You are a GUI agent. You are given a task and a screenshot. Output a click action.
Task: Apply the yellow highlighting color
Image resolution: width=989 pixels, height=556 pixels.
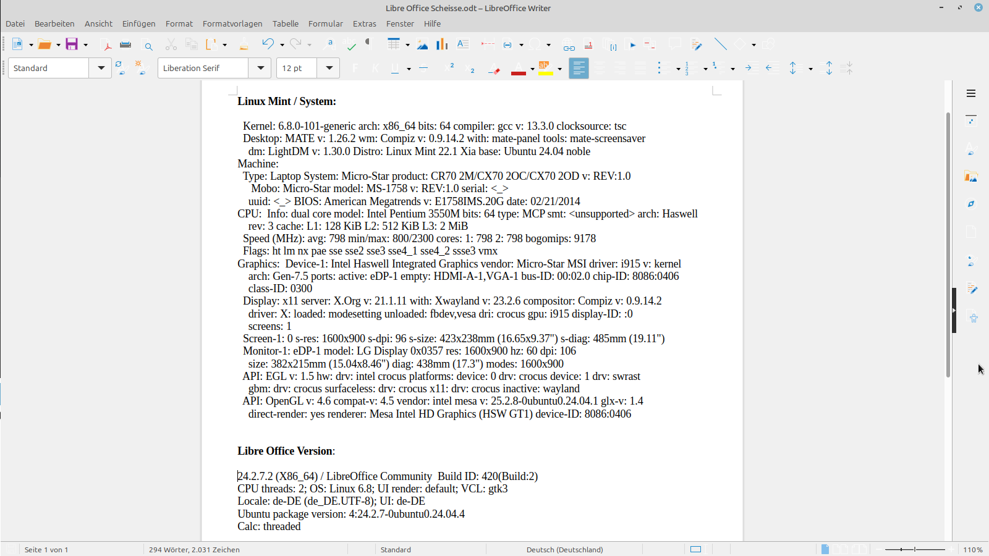[545, 68]
